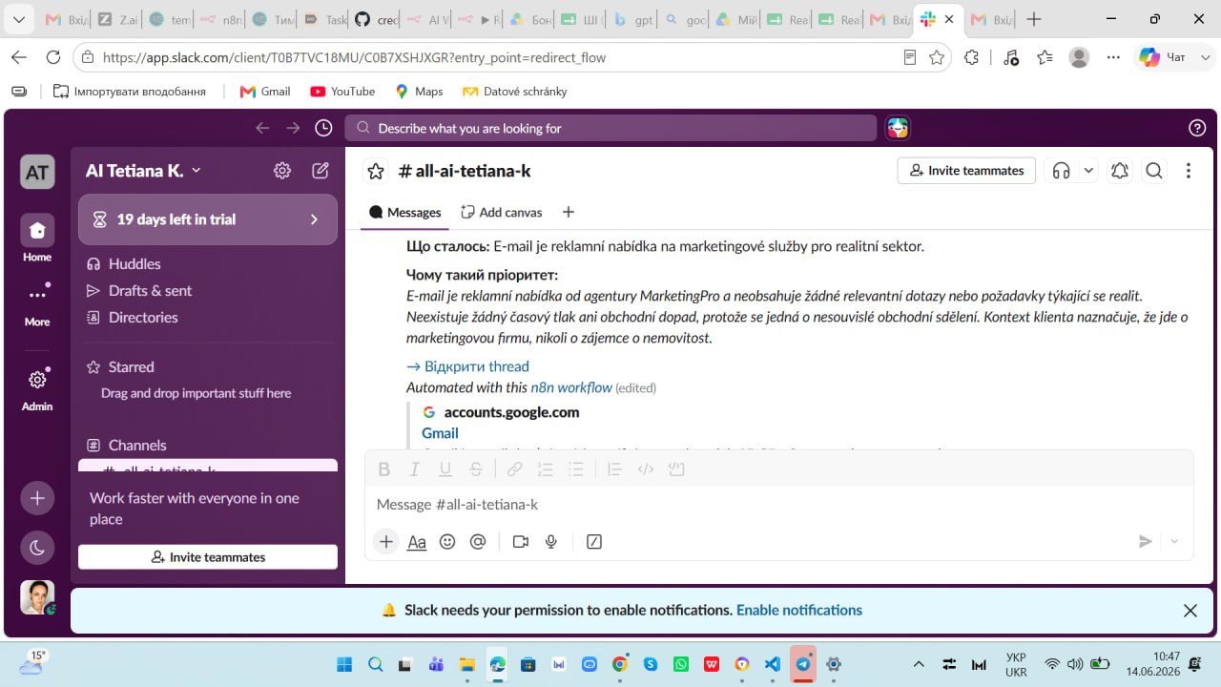Toggle text formatting toolbar Aa

pyautogui.click(x=417, y=542)
